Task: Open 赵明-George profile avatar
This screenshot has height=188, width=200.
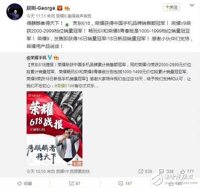Action: coord(15,12)
